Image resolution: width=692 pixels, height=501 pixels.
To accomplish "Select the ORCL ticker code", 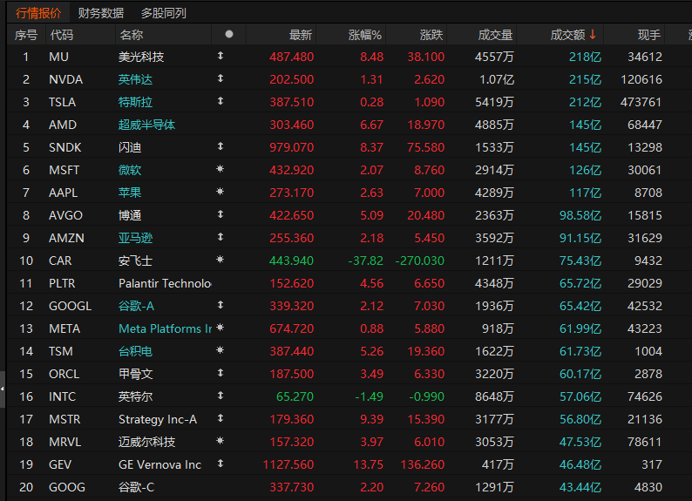I will click(x=64, y=374).
